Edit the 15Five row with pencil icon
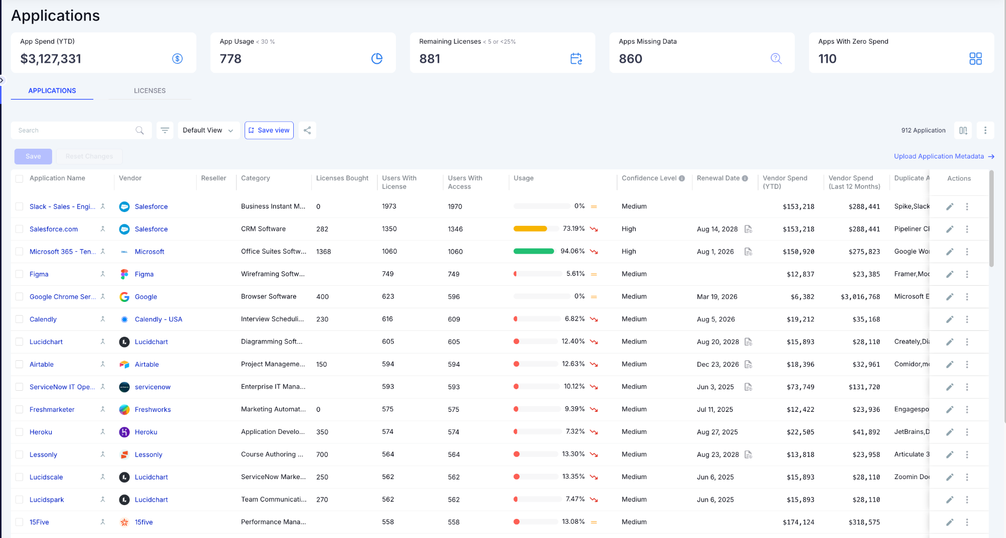 tap(950, 522)
